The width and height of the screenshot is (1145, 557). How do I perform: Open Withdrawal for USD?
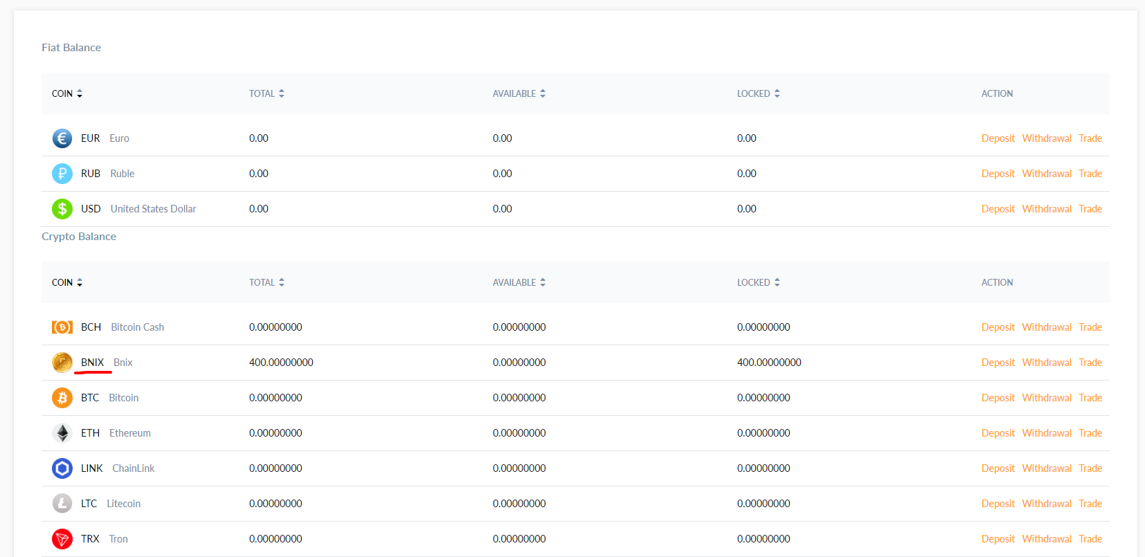coord(1047,209)
